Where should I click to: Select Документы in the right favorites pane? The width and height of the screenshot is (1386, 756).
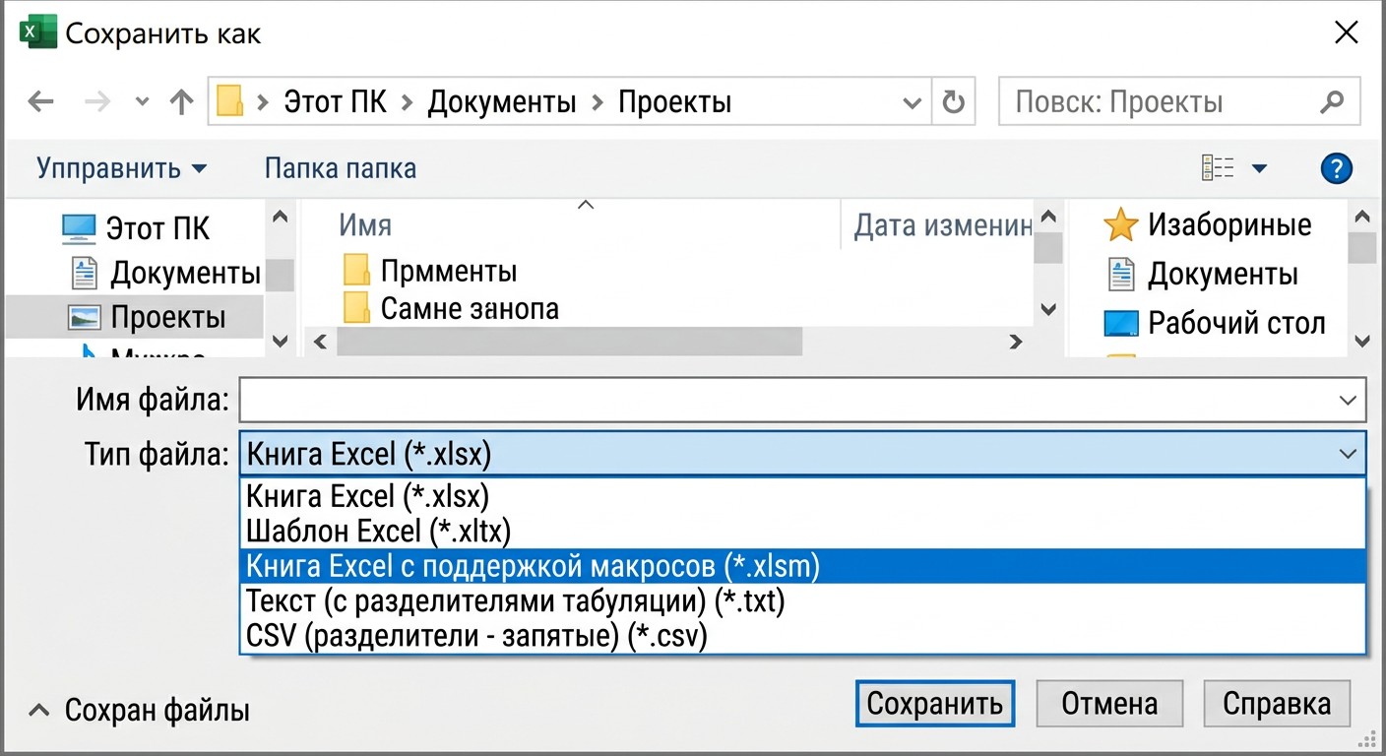pyautogui.click(x=1202, y=273)
